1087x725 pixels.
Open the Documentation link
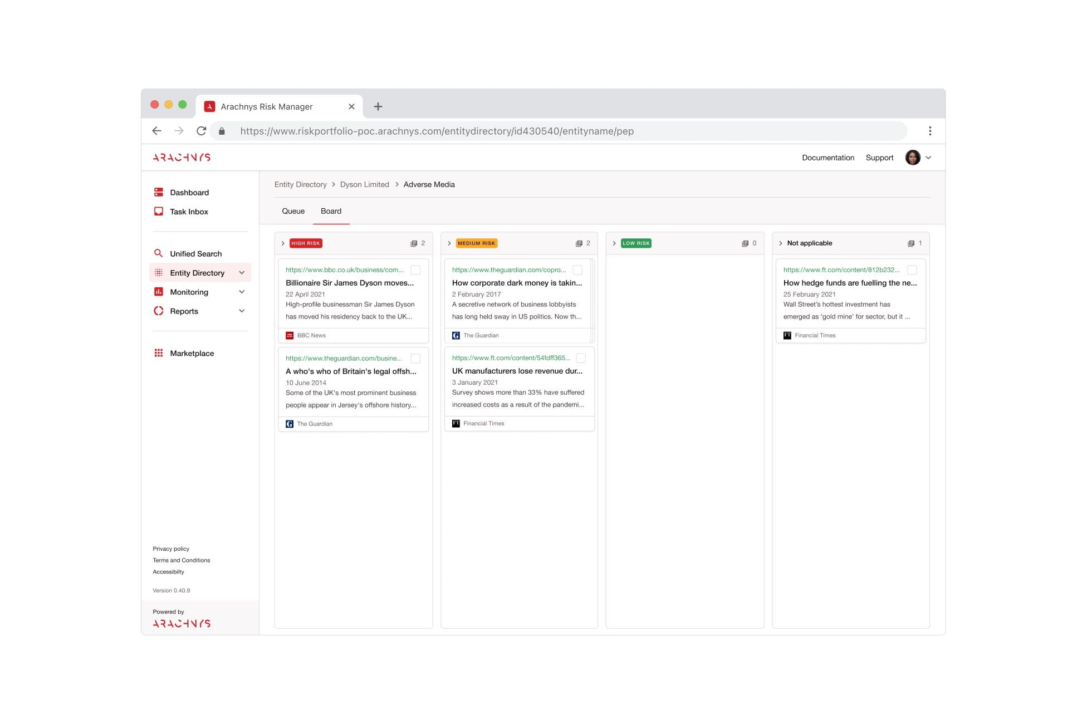pos(828,158)
